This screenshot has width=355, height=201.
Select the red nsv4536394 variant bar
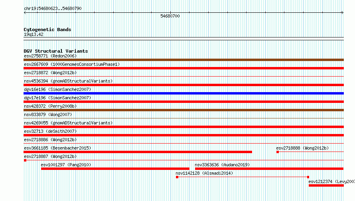click(183, 85)
